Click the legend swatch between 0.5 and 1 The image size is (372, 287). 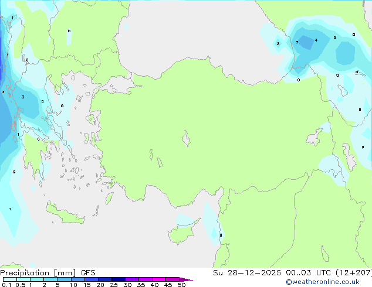(x=23, y=279)
